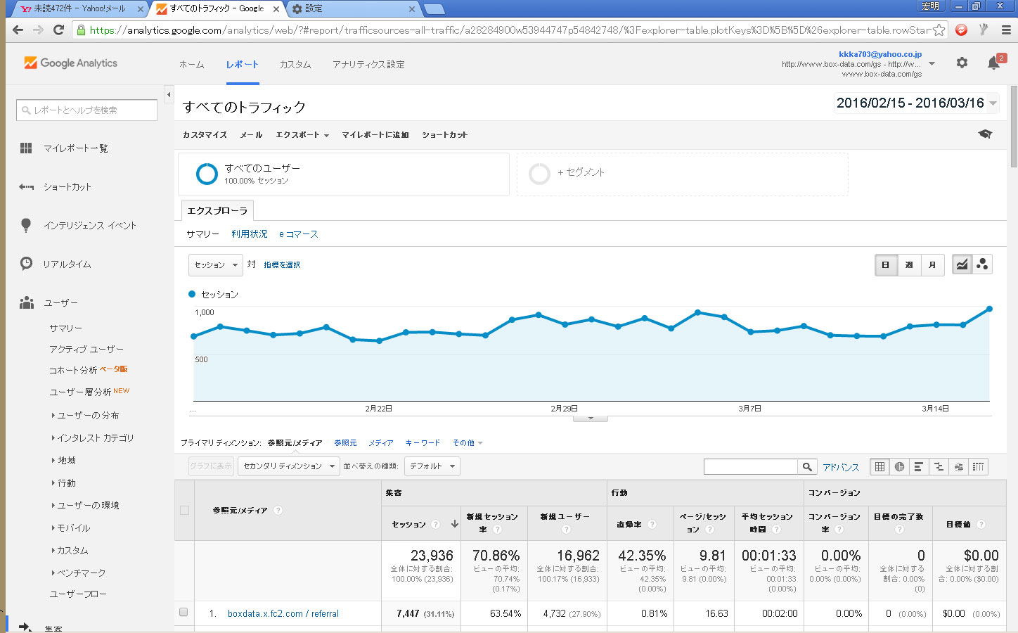Open help icon beside 直帰率 column
The image size is (1018, 633).
(x=652, y=524)
